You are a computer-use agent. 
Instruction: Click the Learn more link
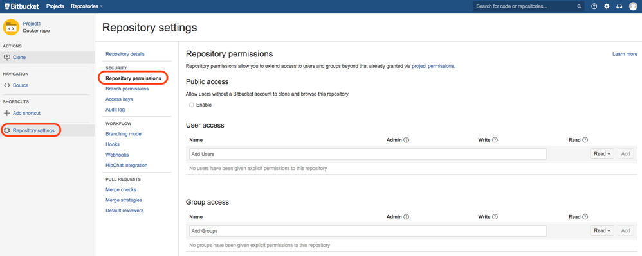pyautogui.click(x=625, y=54)
